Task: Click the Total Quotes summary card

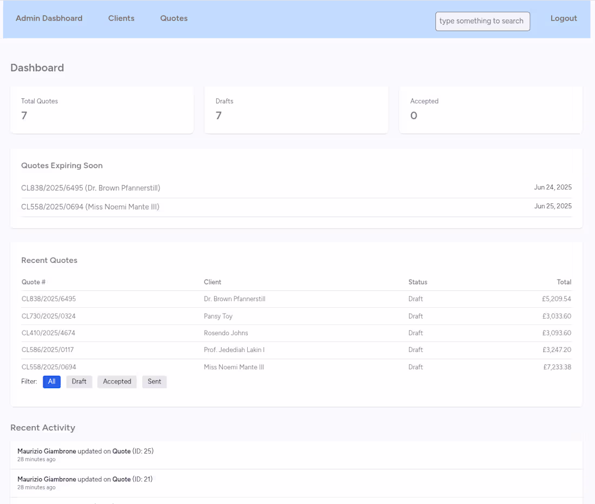Action: [102, 110]
